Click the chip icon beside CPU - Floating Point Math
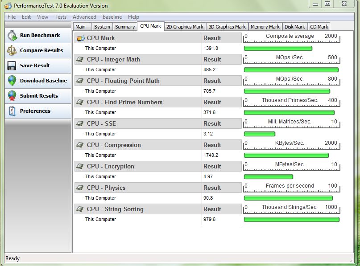The width and height of the screenshot is (360, 266). pos(80,81)
